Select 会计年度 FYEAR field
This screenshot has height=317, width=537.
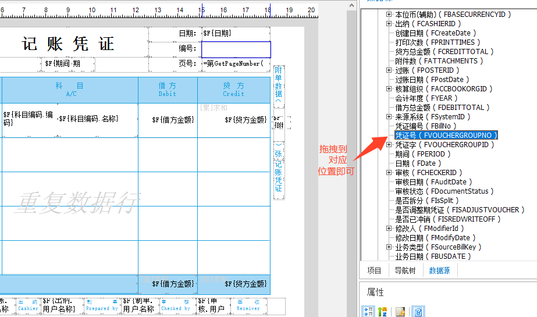[426, 98]
